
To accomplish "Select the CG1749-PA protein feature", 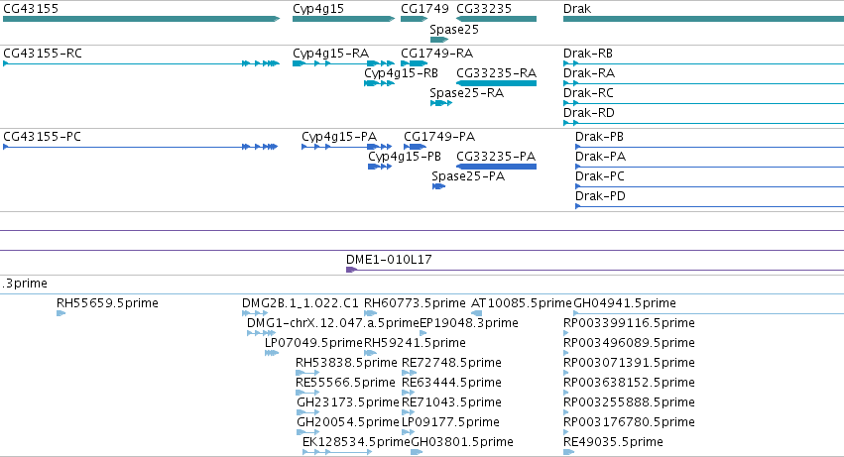I will coord(415,147).
